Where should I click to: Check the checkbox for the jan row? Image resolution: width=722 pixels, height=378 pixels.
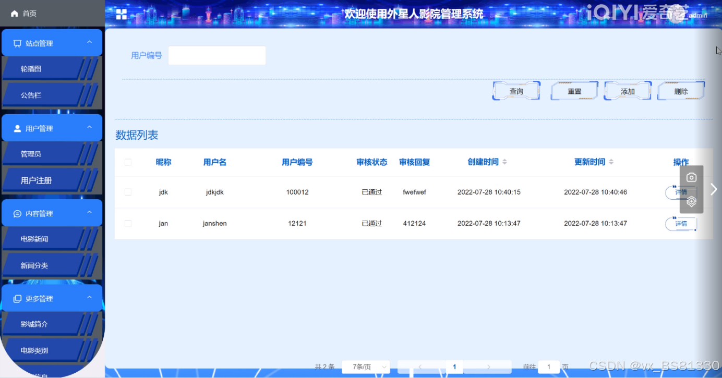(128, 224)
